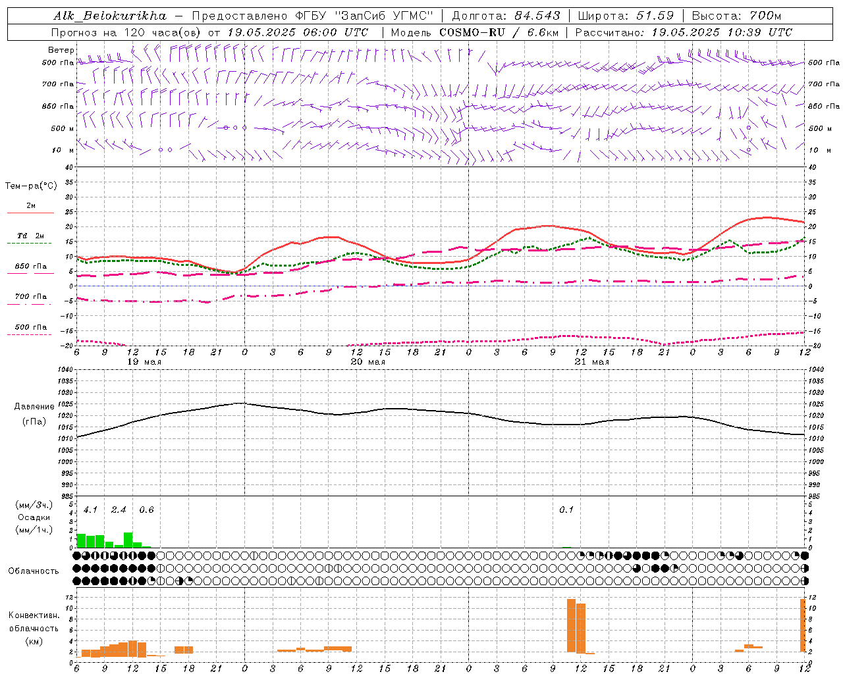Viewport: 843px width, 674px height.
Task: Click the 'Облачность' cloudiness label
Action: pos(34,571)
